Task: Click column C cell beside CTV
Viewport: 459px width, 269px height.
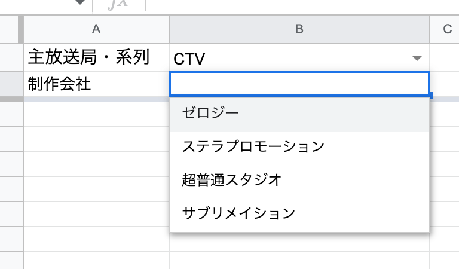Action: pos(445,58)
